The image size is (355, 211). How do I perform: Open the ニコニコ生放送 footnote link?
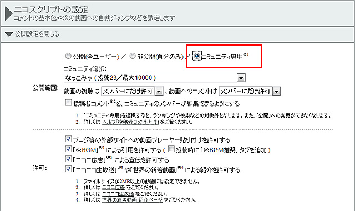(x=118, y=194)
